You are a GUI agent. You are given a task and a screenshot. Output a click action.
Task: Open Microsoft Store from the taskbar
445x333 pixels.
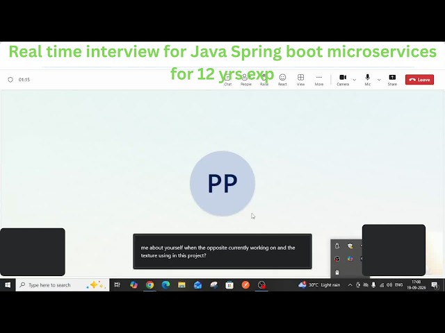229,285
